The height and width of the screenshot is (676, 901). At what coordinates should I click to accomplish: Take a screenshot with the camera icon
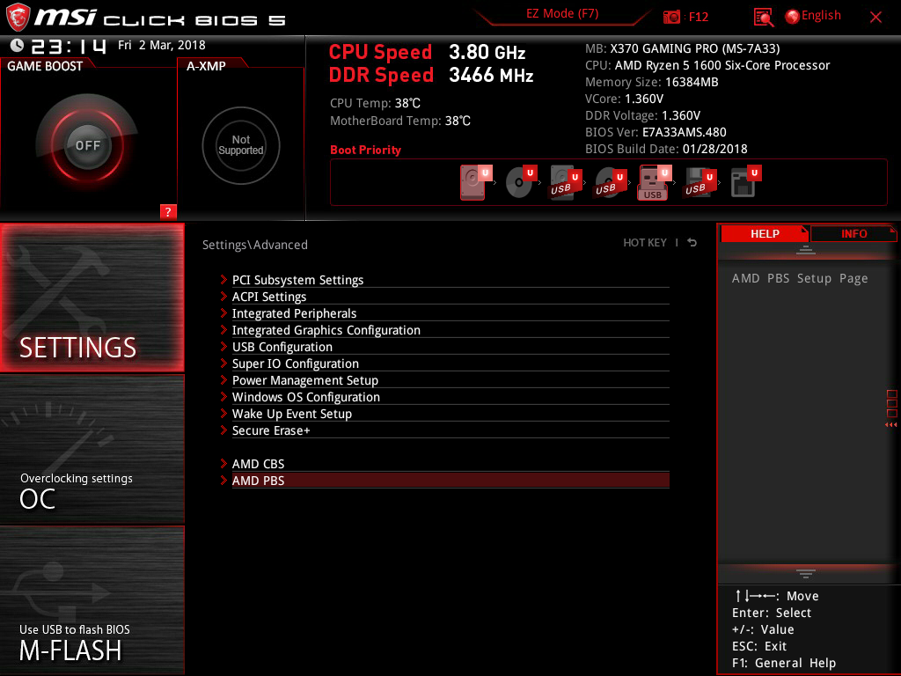coord(671,18)
